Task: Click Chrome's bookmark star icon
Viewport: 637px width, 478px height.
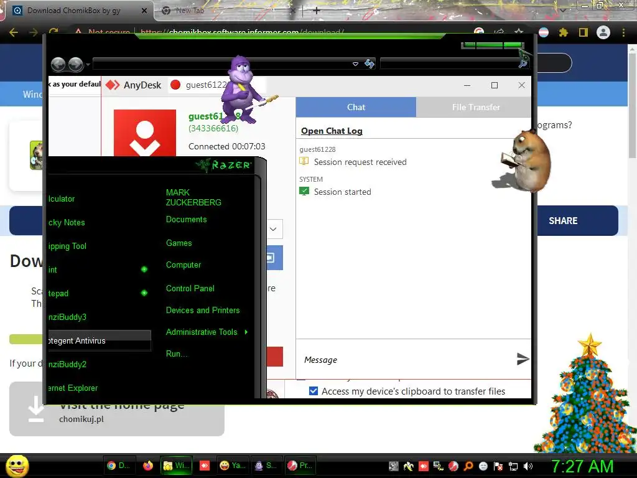Action: tap(519, 32)
